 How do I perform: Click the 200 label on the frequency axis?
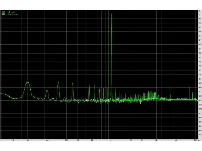66,141
